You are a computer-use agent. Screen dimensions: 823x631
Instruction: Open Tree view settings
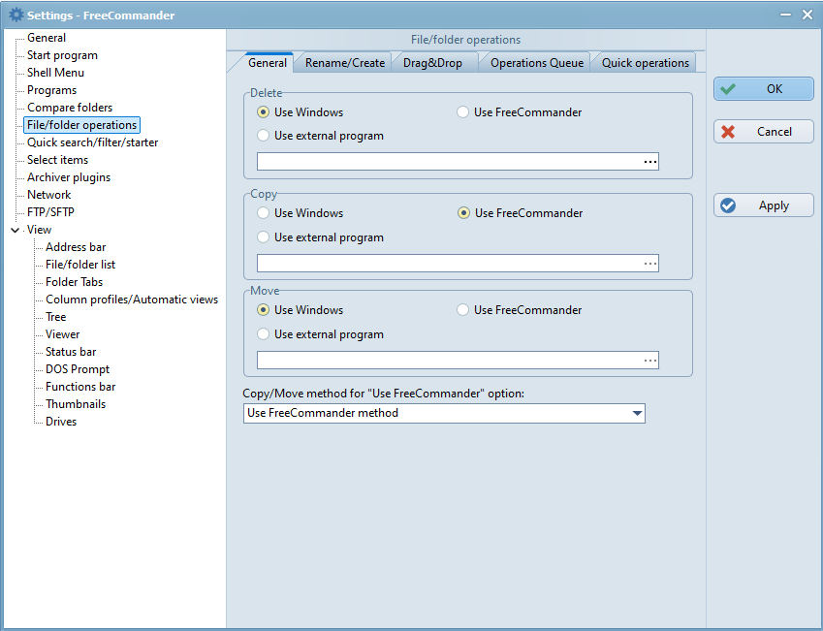click(55, 317)
